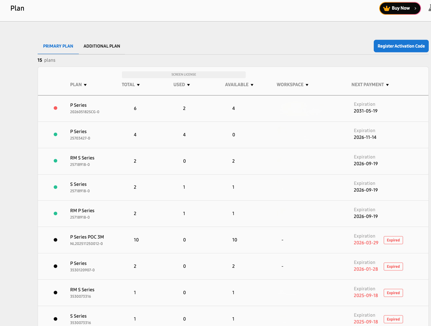This screenshot has width=431, height=326.
Task: Select plan ID 202605182SCG-0
Action: (x=85, y=112)
